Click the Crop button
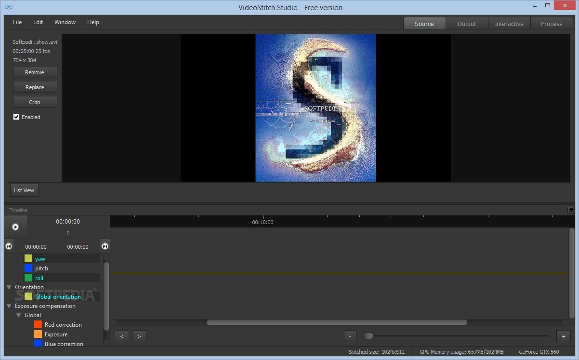 [x=35, y=102]
